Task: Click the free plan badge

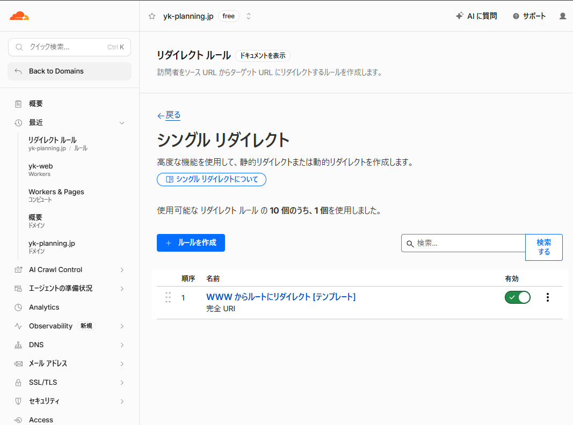Action: (229, 16)
